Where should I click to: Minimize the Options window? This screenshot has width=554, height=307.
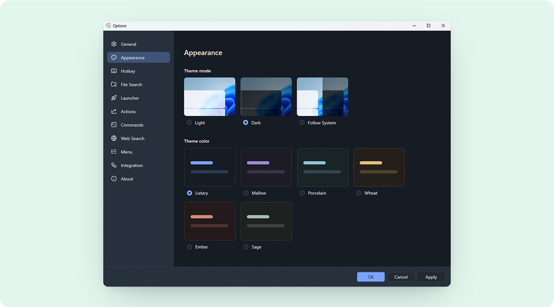pos(414,26)
